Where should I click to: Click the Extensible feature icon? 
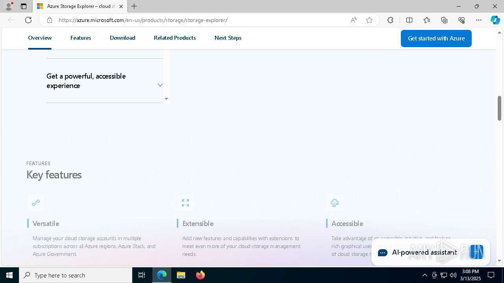click(185, 203)
